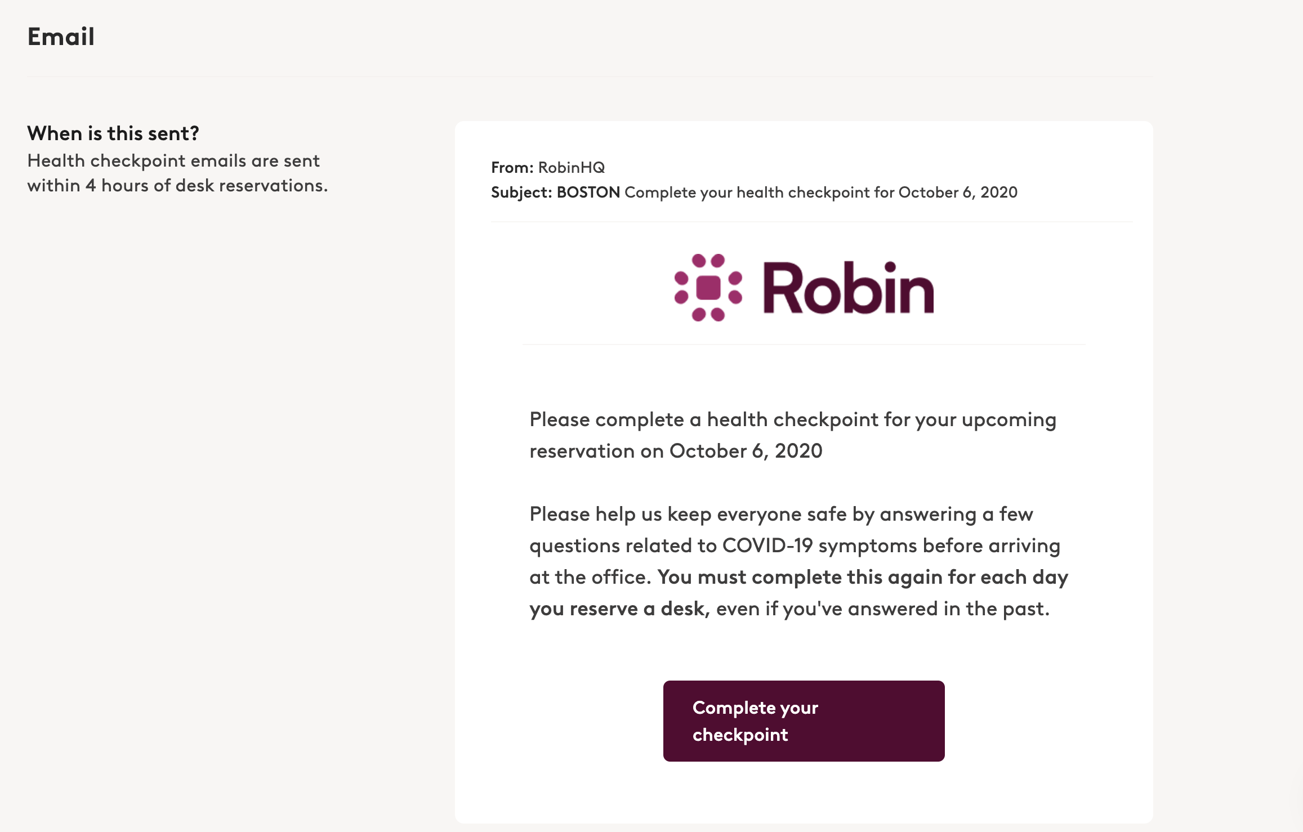Click the 'Subject:' label
1303x832 pixels.
coord(521,192)
